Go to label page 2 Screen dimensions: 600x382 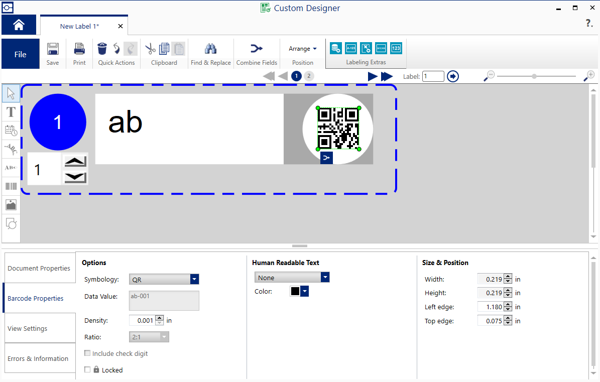coord(309,76)
